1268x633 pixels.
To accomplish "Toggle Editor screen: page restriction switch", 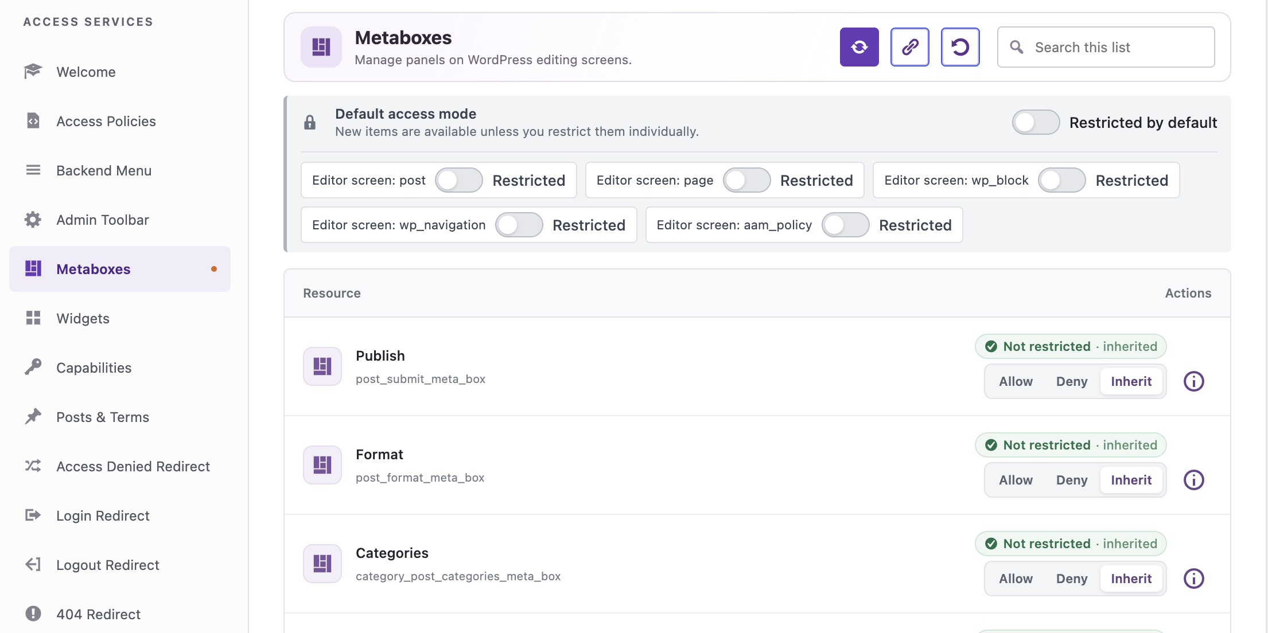I will pos(746,180).
